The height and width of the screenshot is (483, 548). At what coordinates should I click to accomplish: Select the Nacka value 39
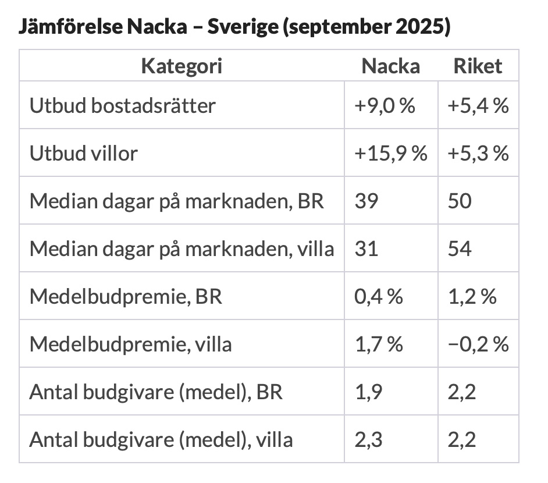pyautogui.click(x=366, y=201)
